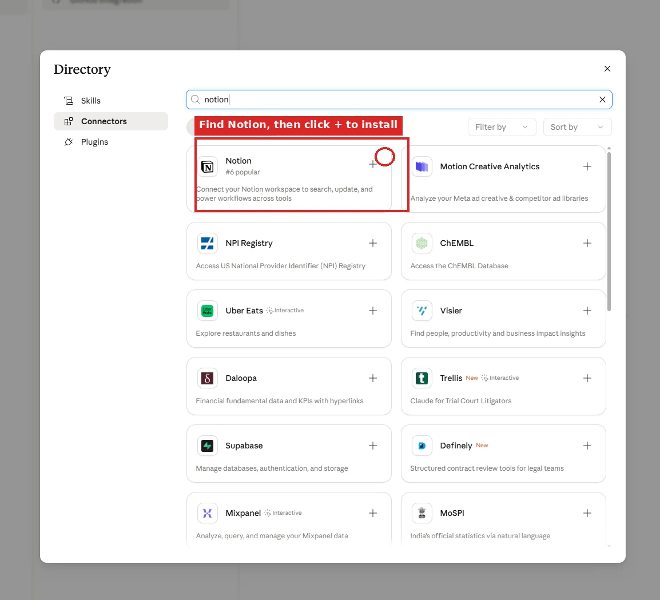Viewport: 660px width, 600px height.
Task: Click the Definely logo icon
Action: coord(422,446)
